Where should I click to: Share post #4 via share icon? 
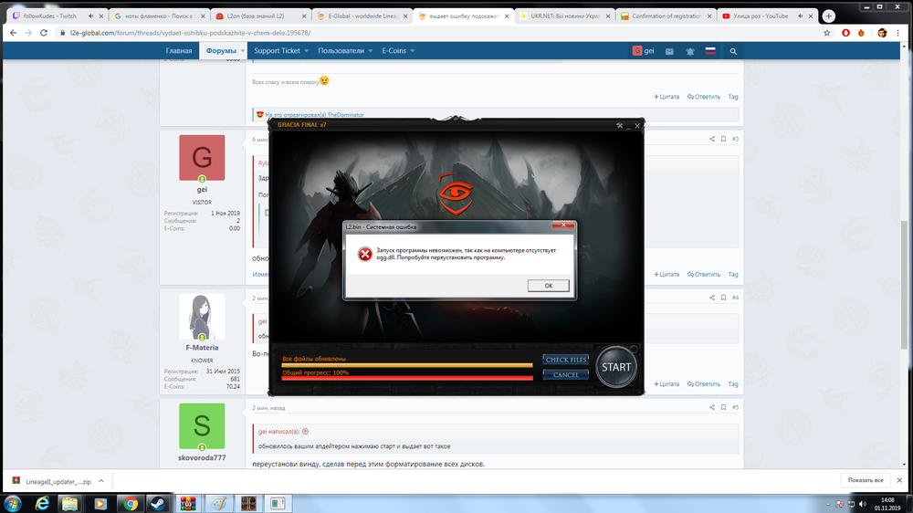pyautogui.click(x=711, y=298)
